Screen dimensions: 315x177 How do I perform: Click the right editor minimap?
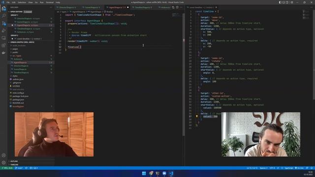(307, 15)
